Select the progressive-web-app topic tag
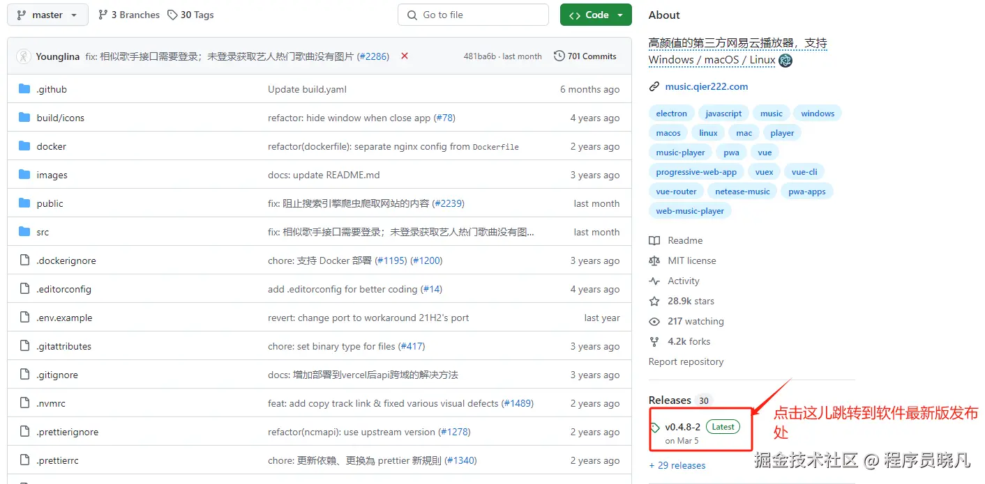The height and width of the screenshot is (484, 985). coord(696,172)
